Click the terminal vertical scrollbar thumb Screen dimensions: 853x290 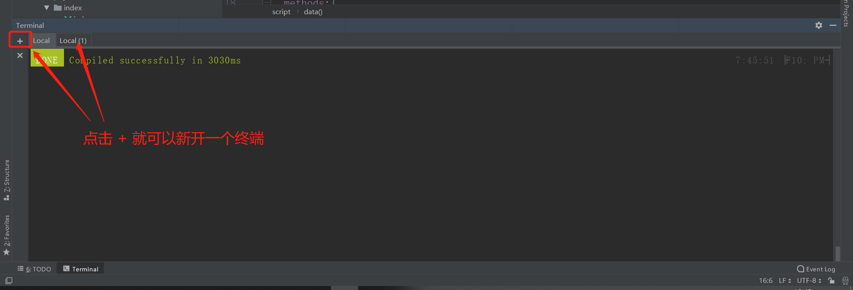pyautogui.click(x=837, y=253)
